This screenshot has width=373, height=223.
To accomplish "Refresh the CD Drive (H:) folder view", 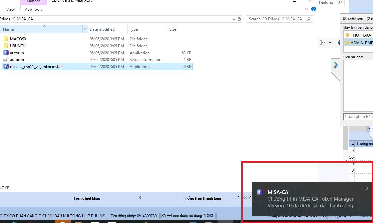I will point(239,19).
